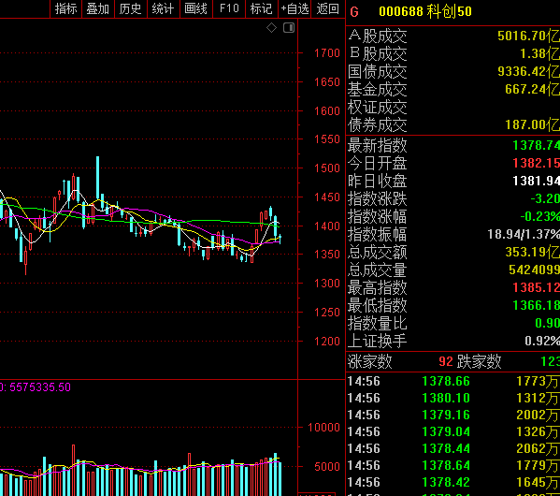Screen dimensions: 560x496
Task: Click the 标记 mark button
Action: [262, 8]
